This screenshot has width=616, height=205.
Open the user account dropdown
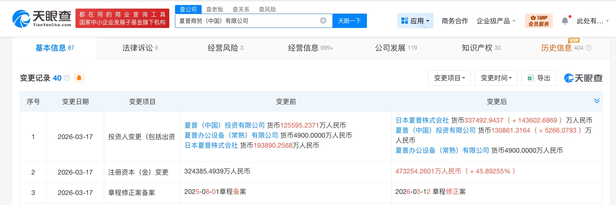pos(592,21)
